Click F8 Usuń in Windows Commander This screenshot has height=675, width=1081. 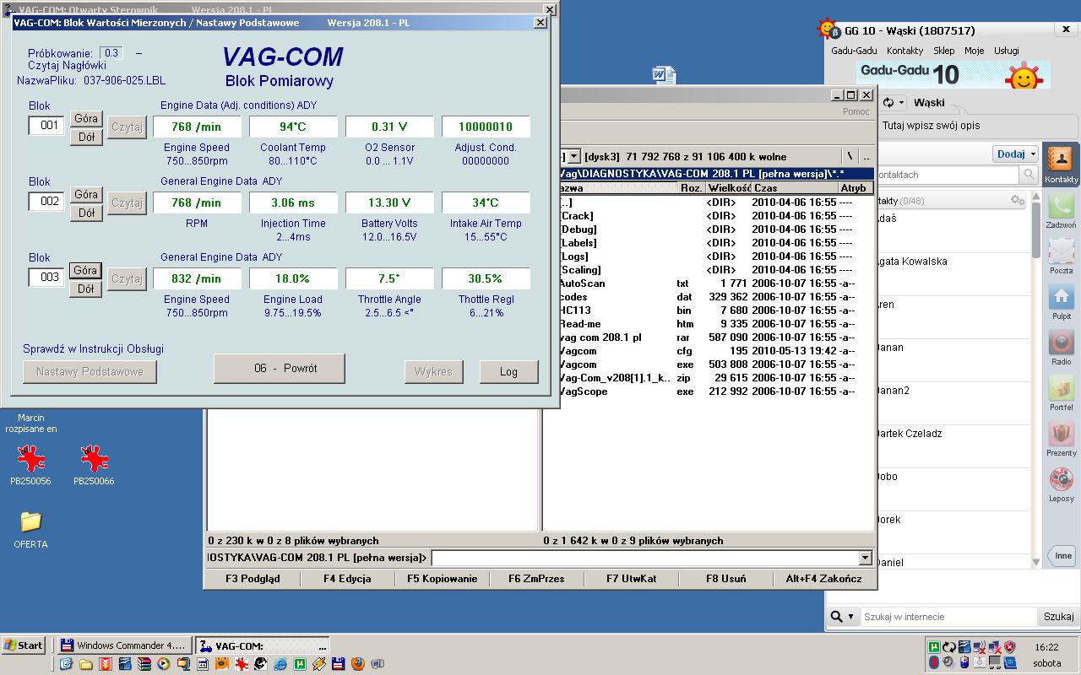coord(725,579)
